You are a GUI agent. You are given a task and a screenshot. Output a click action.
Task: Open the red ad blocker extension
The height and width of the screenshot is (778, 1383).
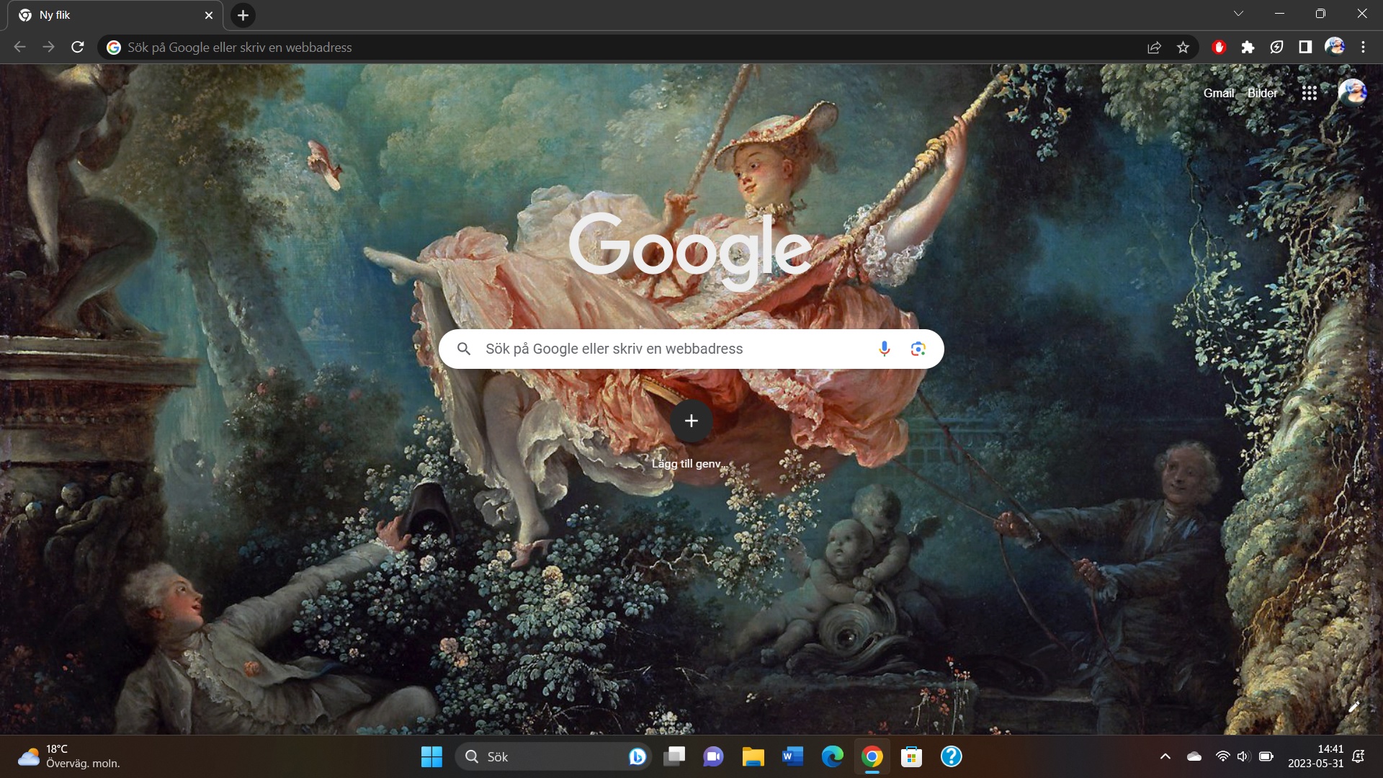pyautogui.click(x=1219, y=47)
